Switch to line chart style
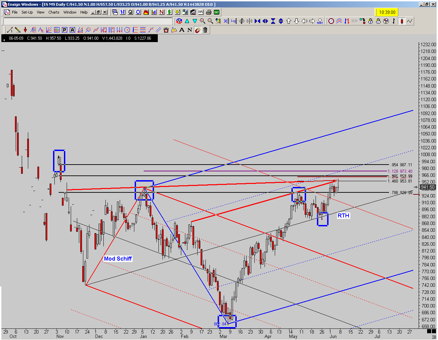Image resolution: width=438 pixels, height=340 pixels. point(409,21)
